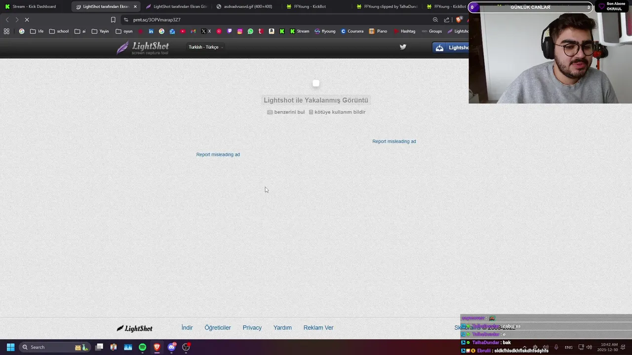Open the 'ai' bookmarks folder
This screenshot has height=355, width=632.
coord(80,31)
